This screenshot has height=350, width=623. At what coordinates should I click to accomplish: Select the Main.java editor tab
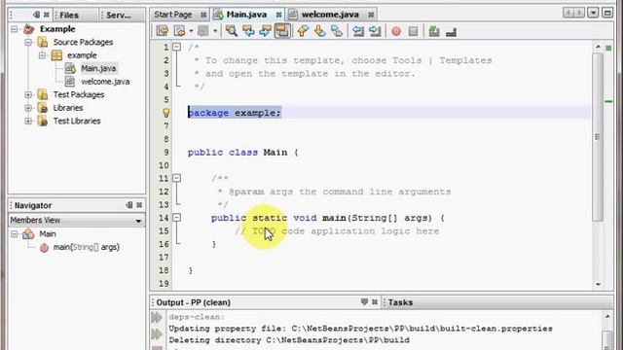[x=246, y=15]
